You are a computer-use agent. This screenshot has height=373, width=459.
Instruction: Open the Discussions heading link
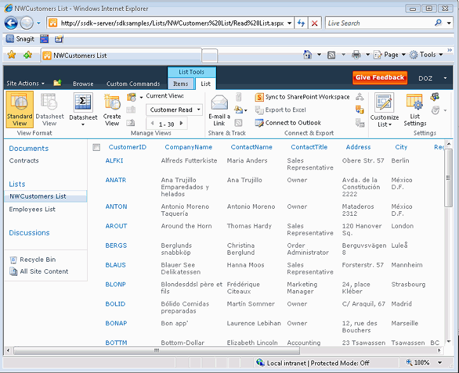coord(29,233)
